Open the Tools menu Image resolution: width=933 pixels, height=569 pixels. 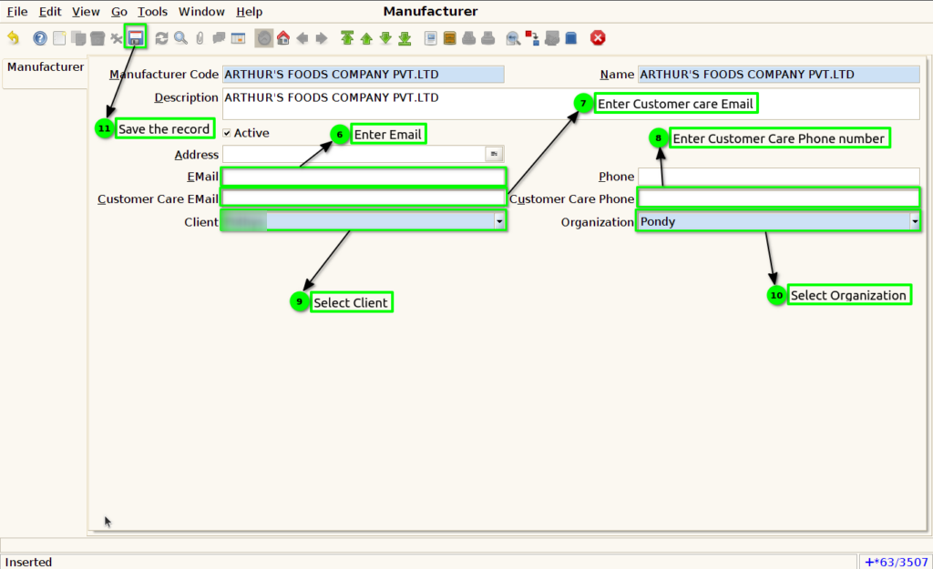[x=152, y=11]
